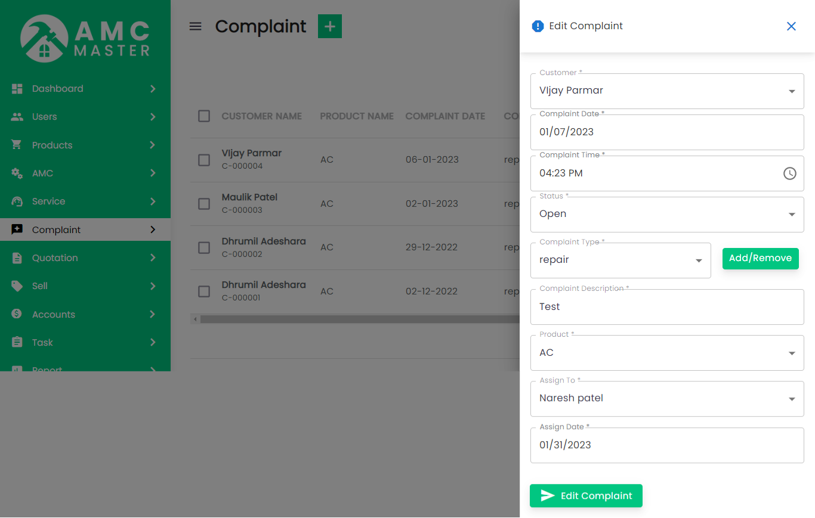The width and height of the screenshot is (815, 518).
Task: Click the green plus add complaint icon
Action: tap(329, 26)
